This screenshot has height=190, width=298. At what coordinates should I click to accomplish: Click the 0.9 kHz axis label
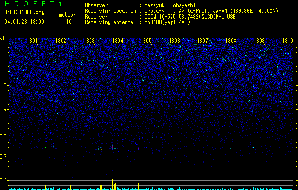click(x=4, y=109)
